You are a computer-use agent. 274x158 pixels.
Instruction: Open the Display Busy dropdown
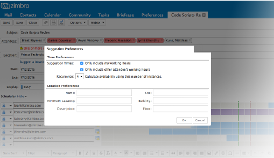click(x=32, y=87)
